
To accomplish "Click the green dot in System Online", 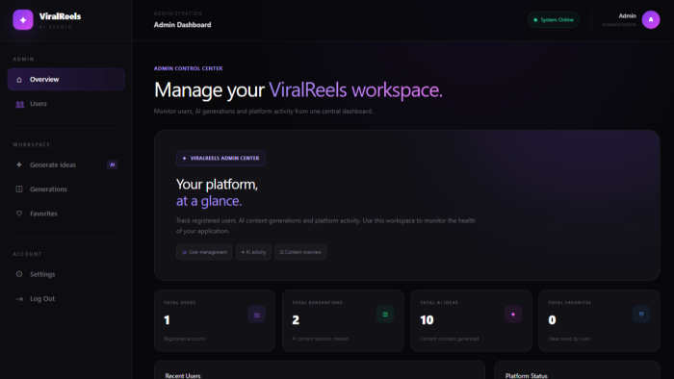I will 535,20.
